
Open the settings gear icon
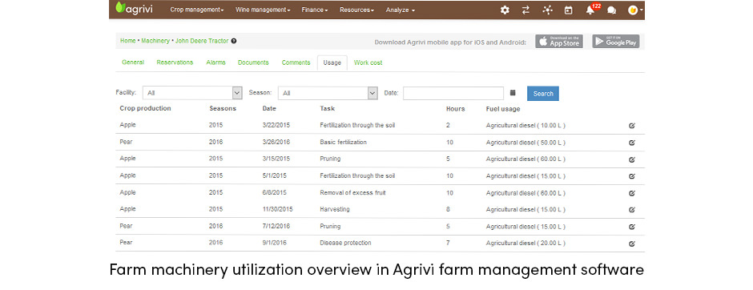(x=505, y=10)
